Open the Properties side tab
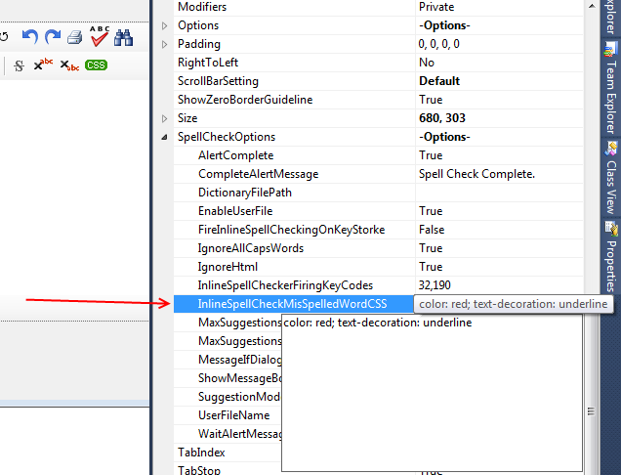The width and height of the screenshot is (621, 475). [x=611, y=256]
